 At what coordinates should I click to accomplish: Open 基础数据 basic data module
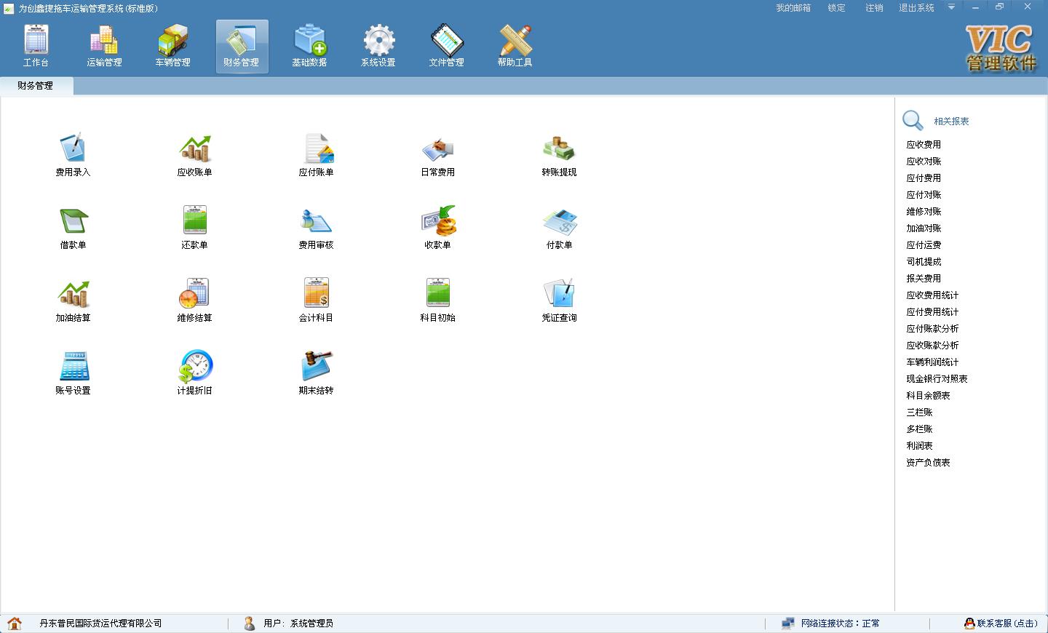point(309,46)
